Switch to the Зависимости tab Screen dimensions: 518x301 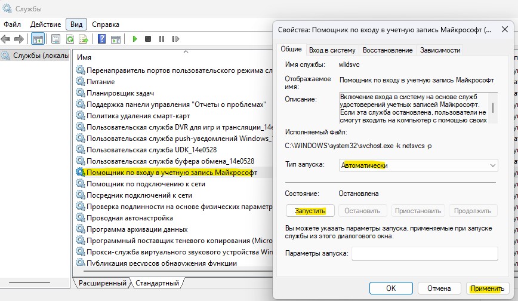(440, 50)
